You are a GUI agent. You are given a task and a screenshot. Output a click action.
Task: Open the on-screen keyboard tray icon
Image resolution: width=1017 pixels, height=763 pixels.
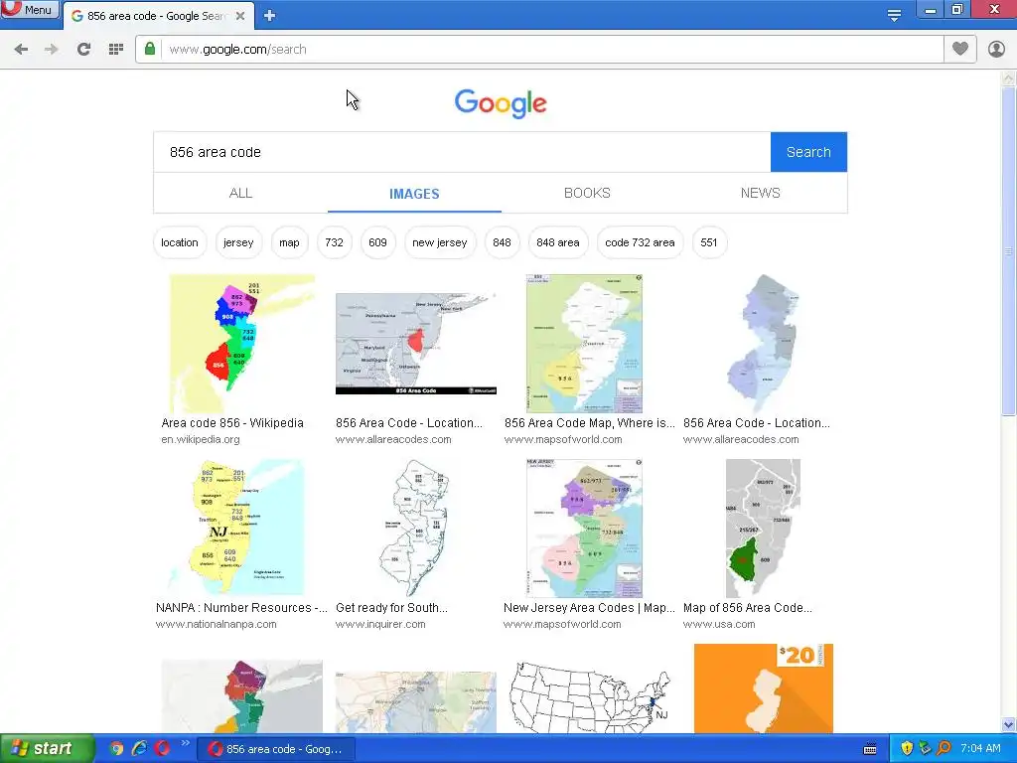click(870, 749)
